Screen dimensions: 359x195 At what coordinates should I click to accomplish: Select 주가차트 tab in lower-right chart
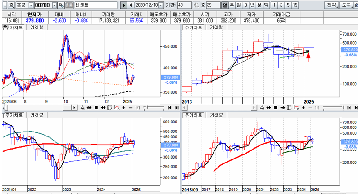[194, 115]
